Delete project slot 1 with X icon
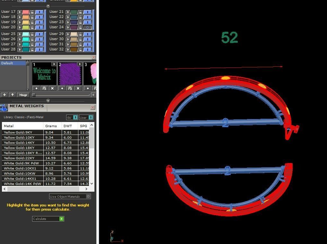This screenshot has height=244, width=327. 52,88
